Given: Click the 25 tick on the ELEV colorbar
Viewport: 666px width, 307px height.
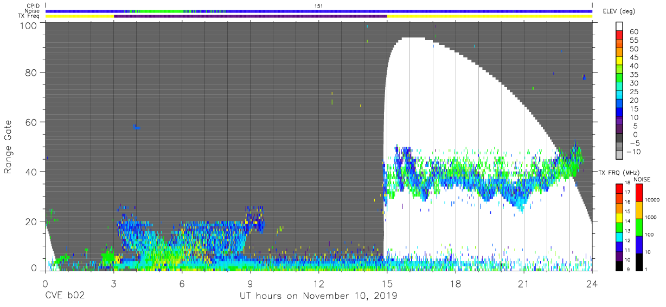Looking at the screenshot, I should 633,92.
